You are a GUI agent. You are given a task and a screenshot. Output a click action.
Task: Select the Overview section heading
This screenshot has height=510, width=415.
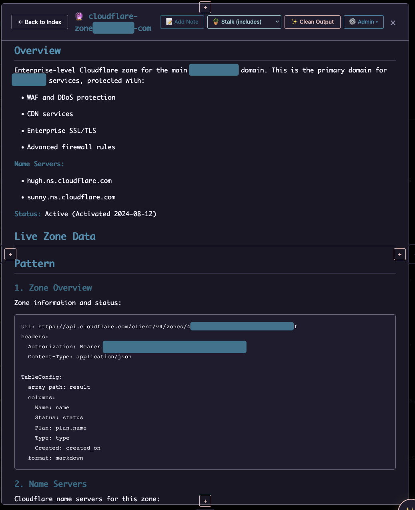click(38, 51)
